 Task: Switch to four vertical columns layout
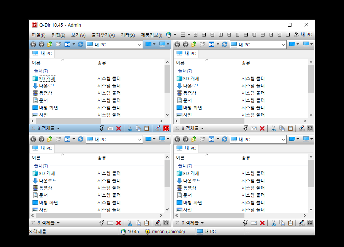tap(237, 35)
